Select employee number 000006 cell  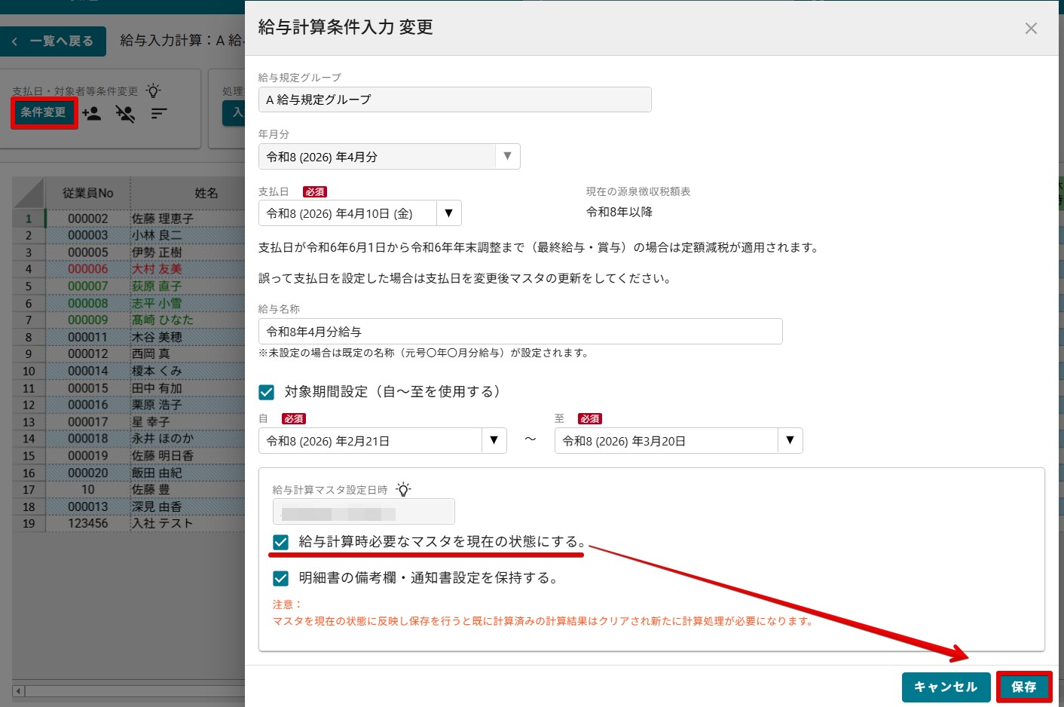coord(88,269)
